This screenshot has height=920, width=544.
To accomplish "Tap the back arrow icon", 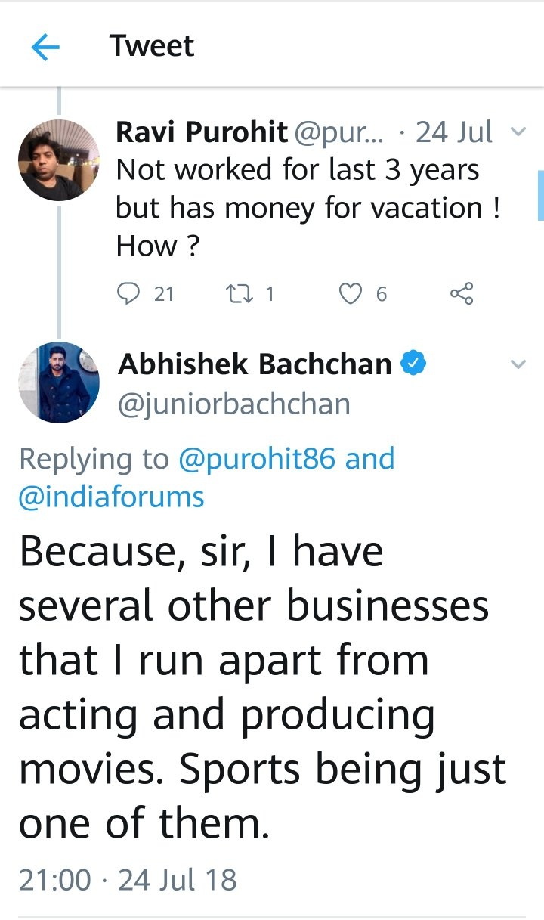I will (45, 48).
